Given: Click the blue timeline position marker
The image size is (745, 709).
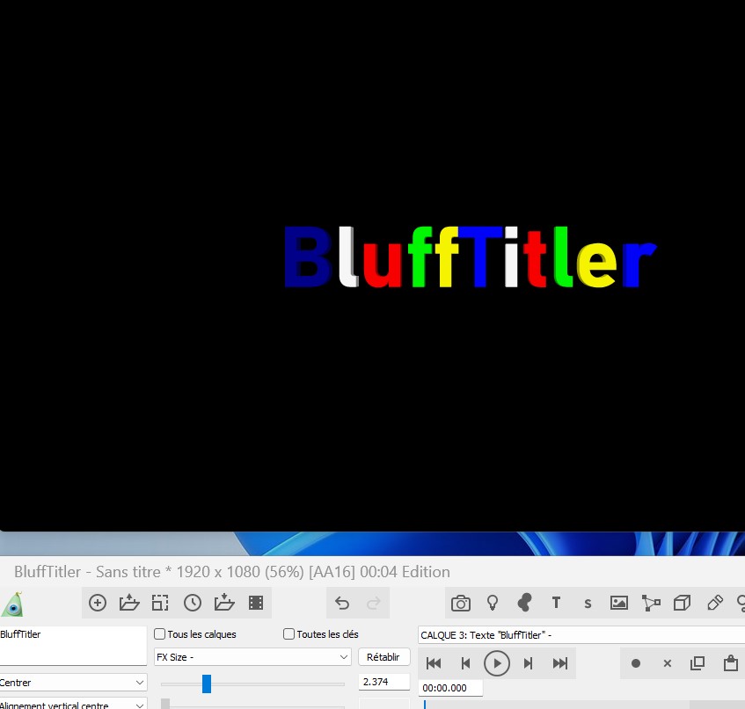Looking at the screenshot, I should click(x=424, y=705).
